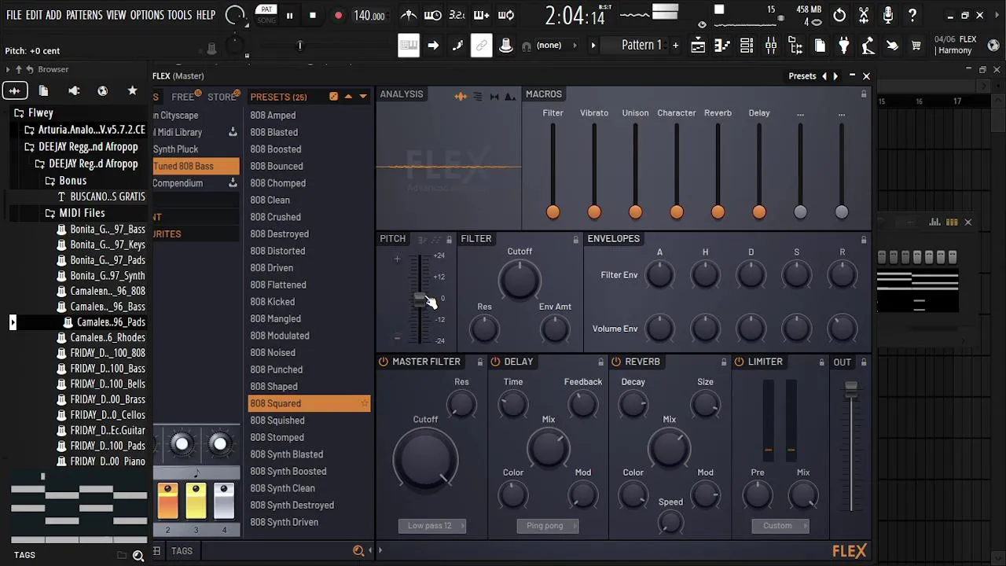Toggle the Filter section lock
Screen dimensions: 1006x566
(x=576, y=239)
